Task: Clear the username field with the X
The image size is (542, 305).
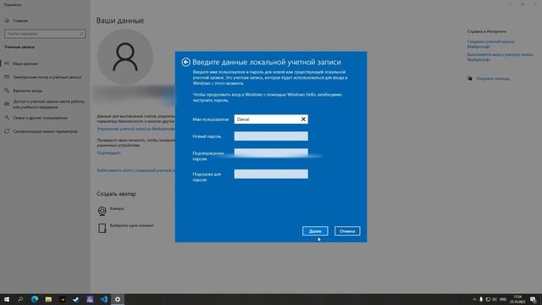Action: coord(303,119)
